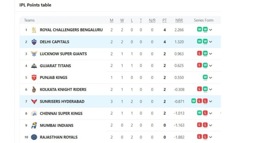Click the Chennai Super Kings logo

[34, 113]
